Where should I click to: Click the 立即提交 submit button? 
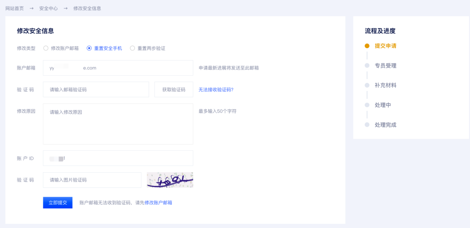click(58, 203)
